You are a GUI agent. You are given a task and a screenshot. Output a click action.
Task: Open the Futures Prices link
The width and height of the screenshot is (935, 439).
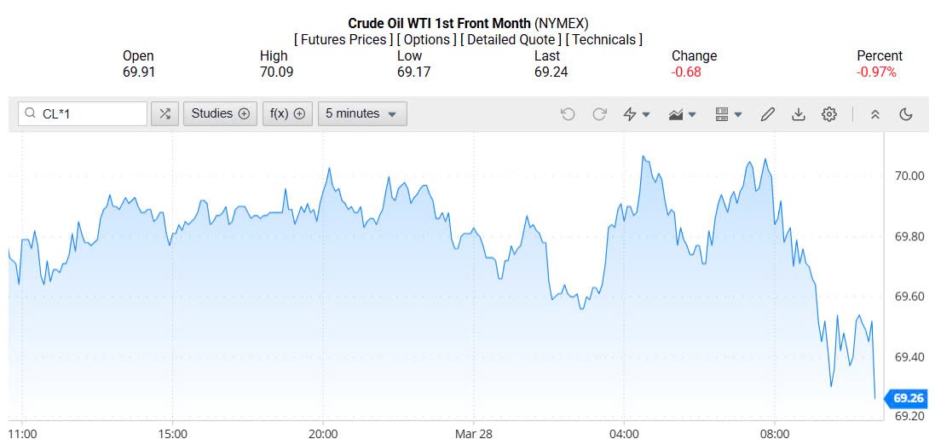pos(343,39)
